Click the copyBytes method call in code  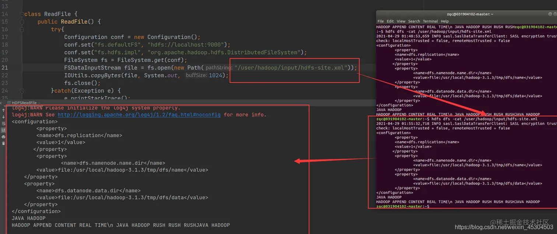click(x=106, y=75)
